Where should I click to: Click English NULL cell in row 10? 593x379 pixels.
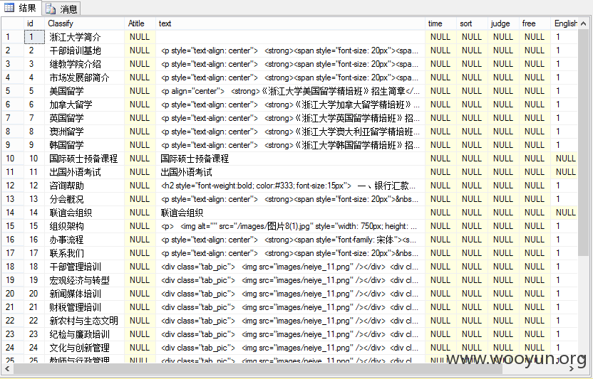564,159
